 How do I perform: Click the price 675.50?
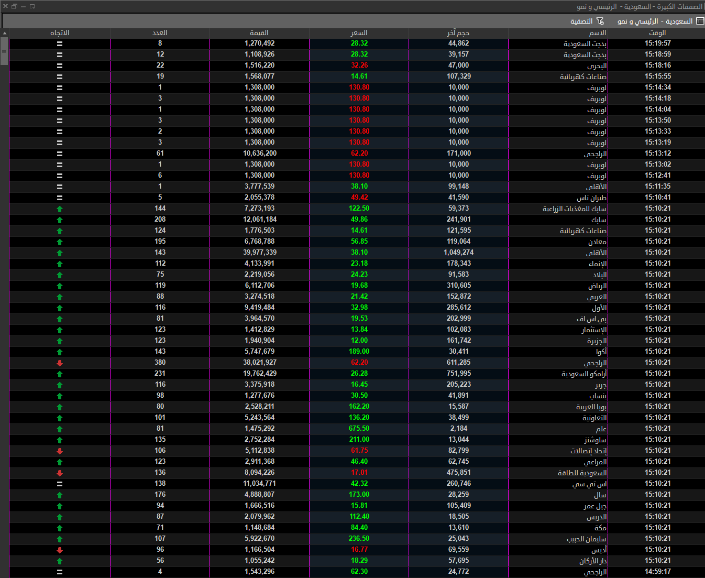359,429
